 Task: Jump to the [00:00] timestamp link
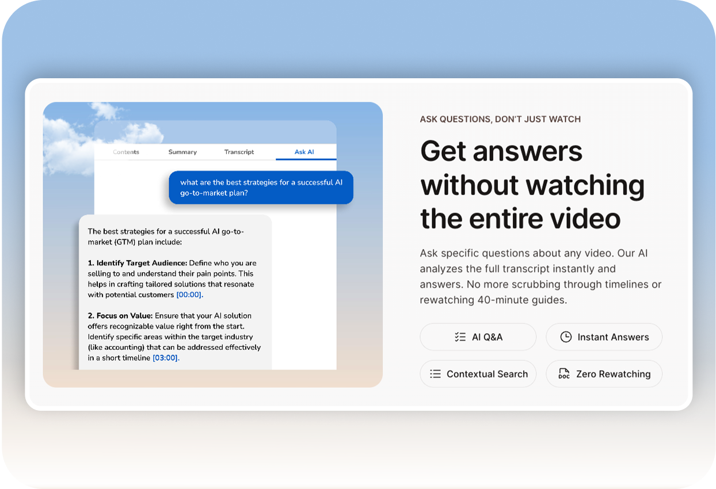[x=189, y=295]
